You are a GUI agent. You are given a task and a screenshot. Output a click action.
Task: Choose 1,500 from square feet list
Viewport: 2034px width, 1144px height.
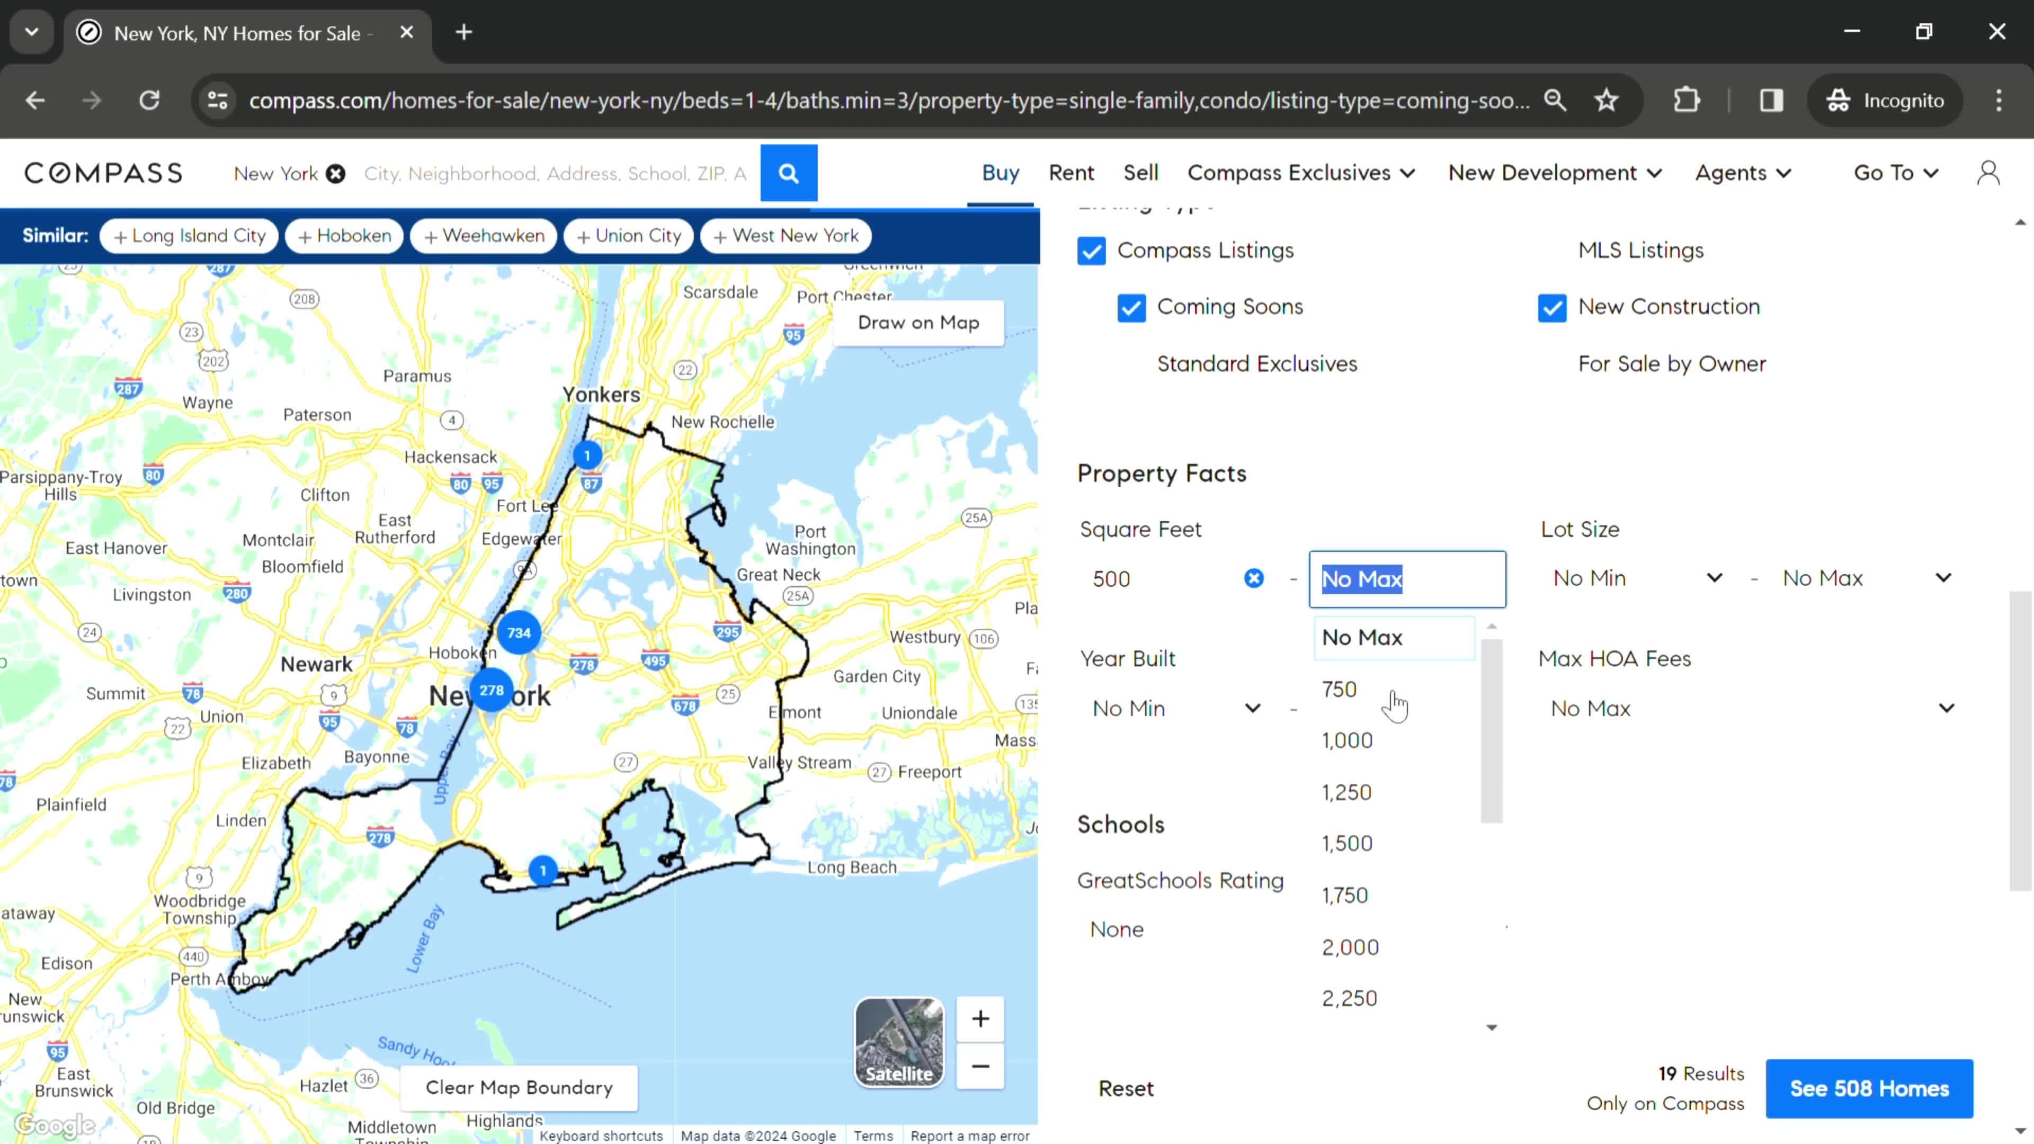pyautogui.click(x=1393, y=843)
